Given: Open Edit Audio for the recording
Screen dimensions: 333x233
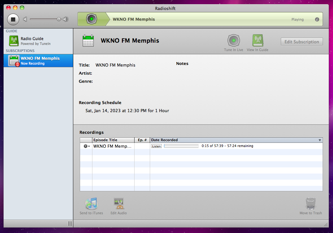Looking at the screenshot, I should [118, 206].
